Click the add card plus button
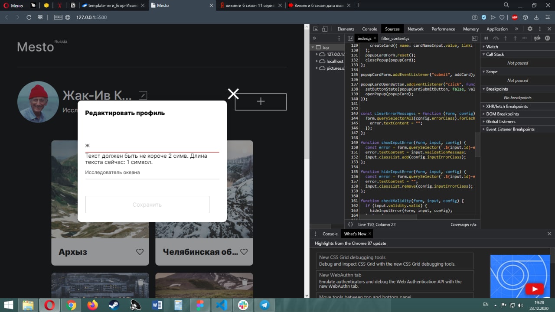Screen dimensions: 555x312 pyautogui.click(x=261, y=101)
